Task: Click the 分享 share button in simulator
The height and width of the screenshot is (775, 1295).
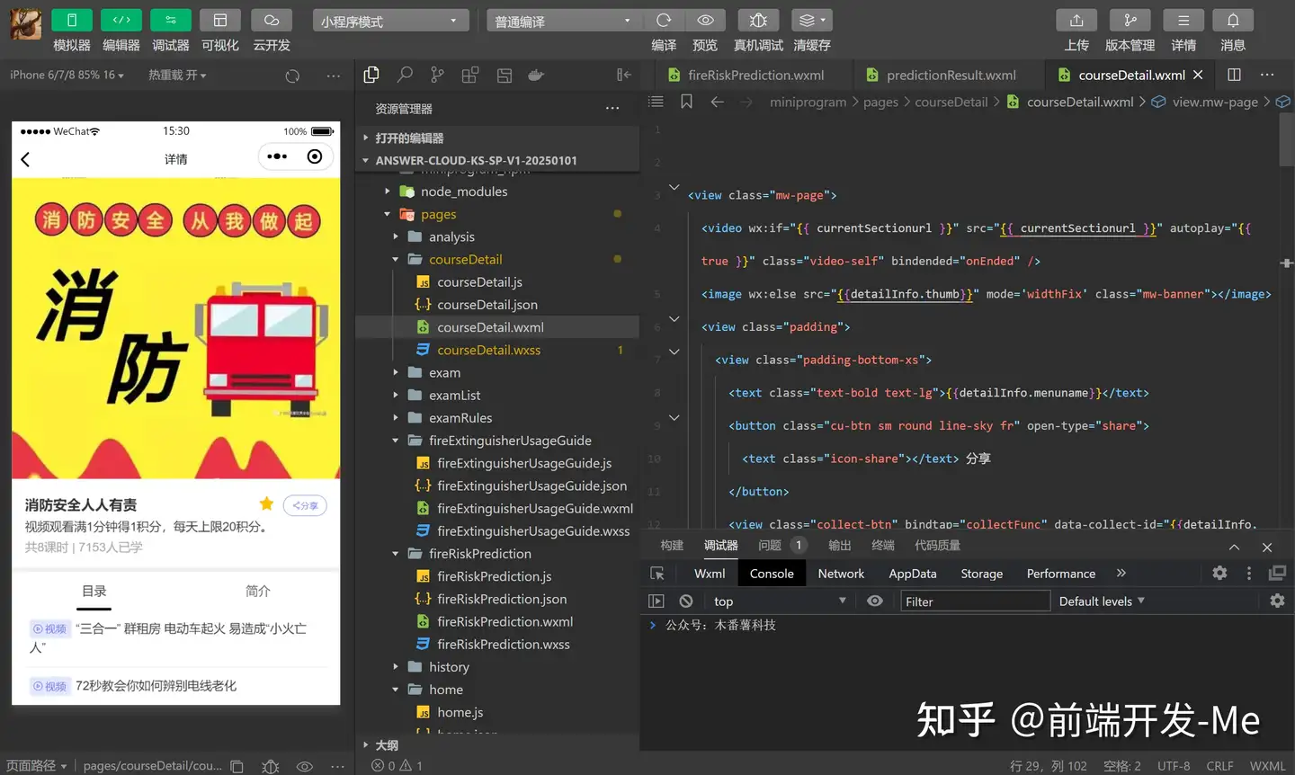Action: coord(306,505)
